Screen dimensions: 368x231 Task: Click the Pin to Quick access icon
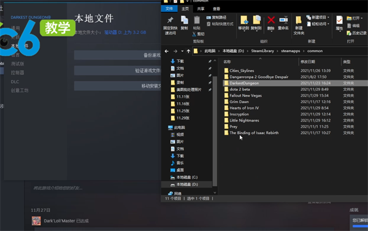pos(171,20)
